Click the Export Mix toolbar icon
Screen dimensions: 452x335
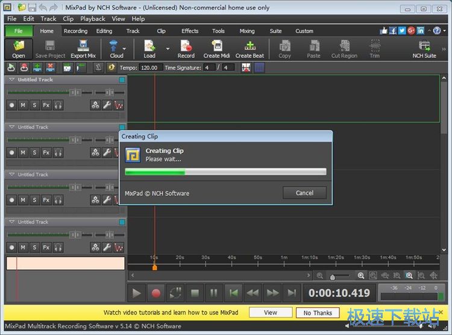click(83, 49)
